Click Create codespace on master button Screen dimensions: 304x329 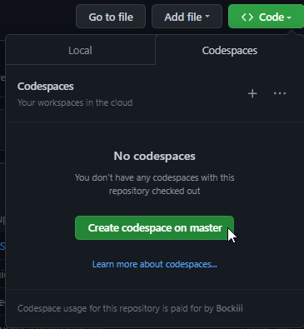tap(154, 228)
